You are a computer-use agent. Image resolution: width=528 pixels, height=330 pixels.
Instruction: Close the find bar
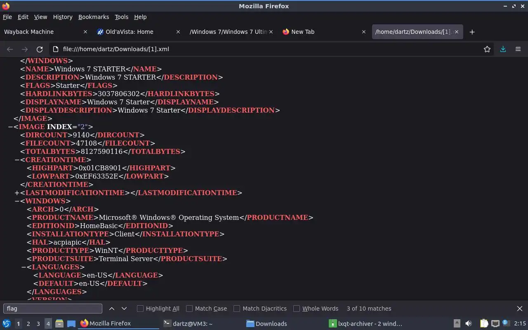pyautogui.click(x=520, y=309)
